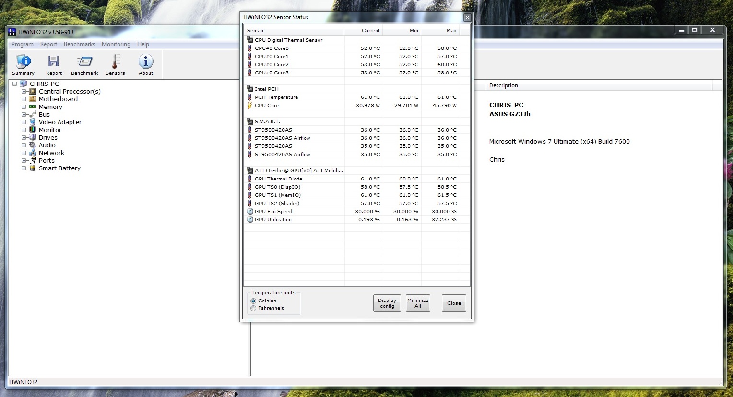Close the Sensor Status dialog via X

(x=467, y=17)
